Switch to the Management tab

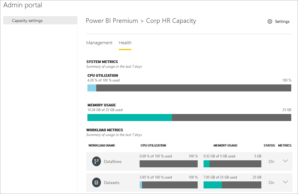pyautogui.click(x=99, y=43)
